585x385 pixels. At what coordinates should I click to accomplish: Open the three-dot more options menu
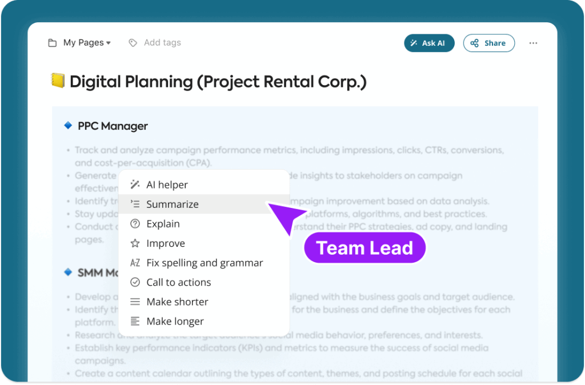click(533, 43)
